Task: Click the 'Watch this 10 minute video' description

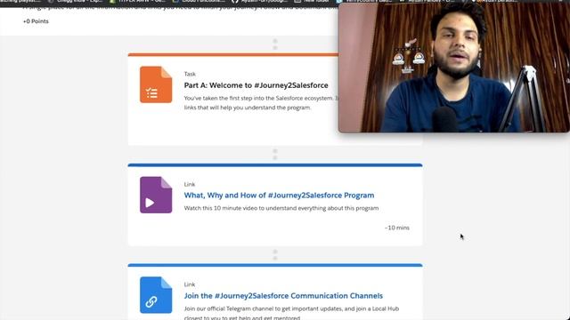Action: [281, 208]
